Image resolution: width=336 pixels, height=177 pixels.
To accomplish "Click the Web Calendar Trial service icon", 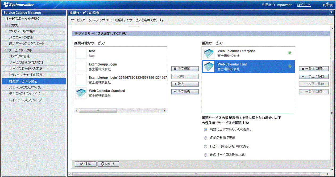I will pyautogui.click(x=209, y=67).
